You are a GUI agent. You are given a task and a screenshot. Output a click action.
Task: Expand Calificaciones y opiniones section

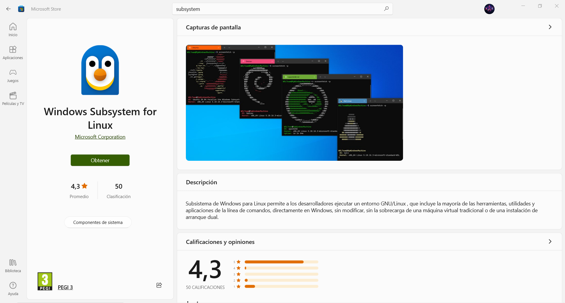pos(550,242)
